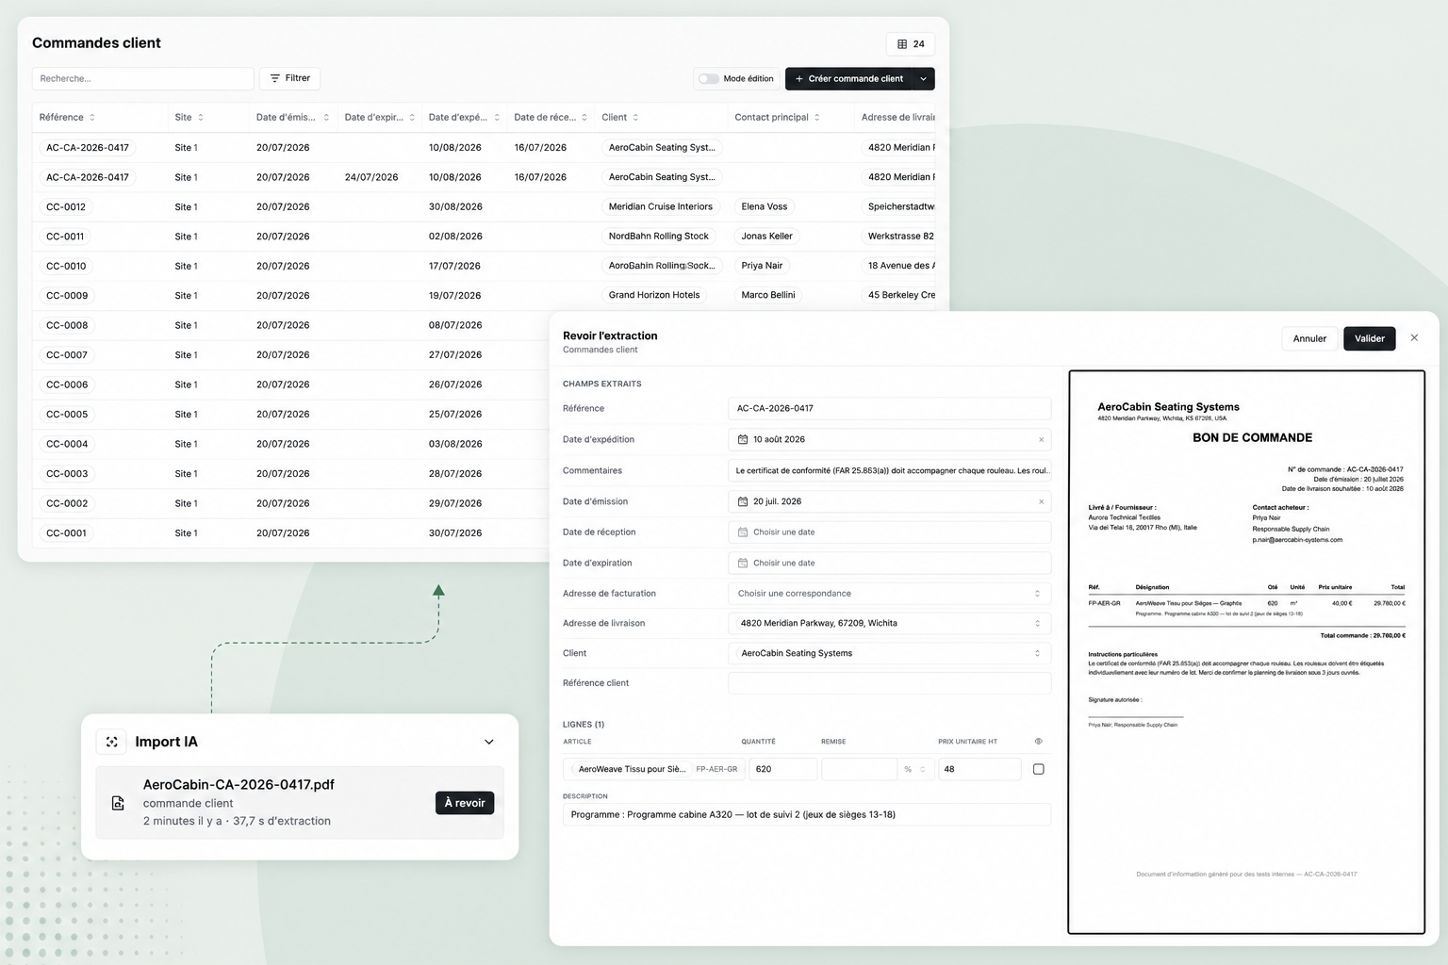
Task: Open order row CC-0009
Action: pos(67,296)
